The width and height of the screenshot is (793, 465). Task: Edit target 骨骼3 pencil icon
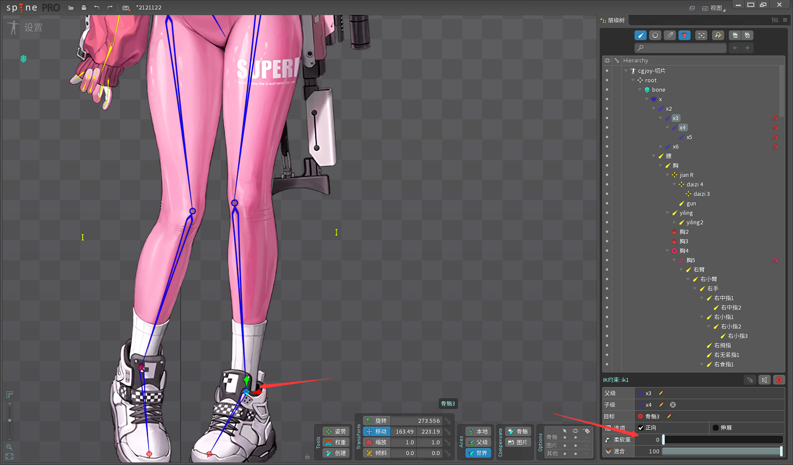click(669, 416)
